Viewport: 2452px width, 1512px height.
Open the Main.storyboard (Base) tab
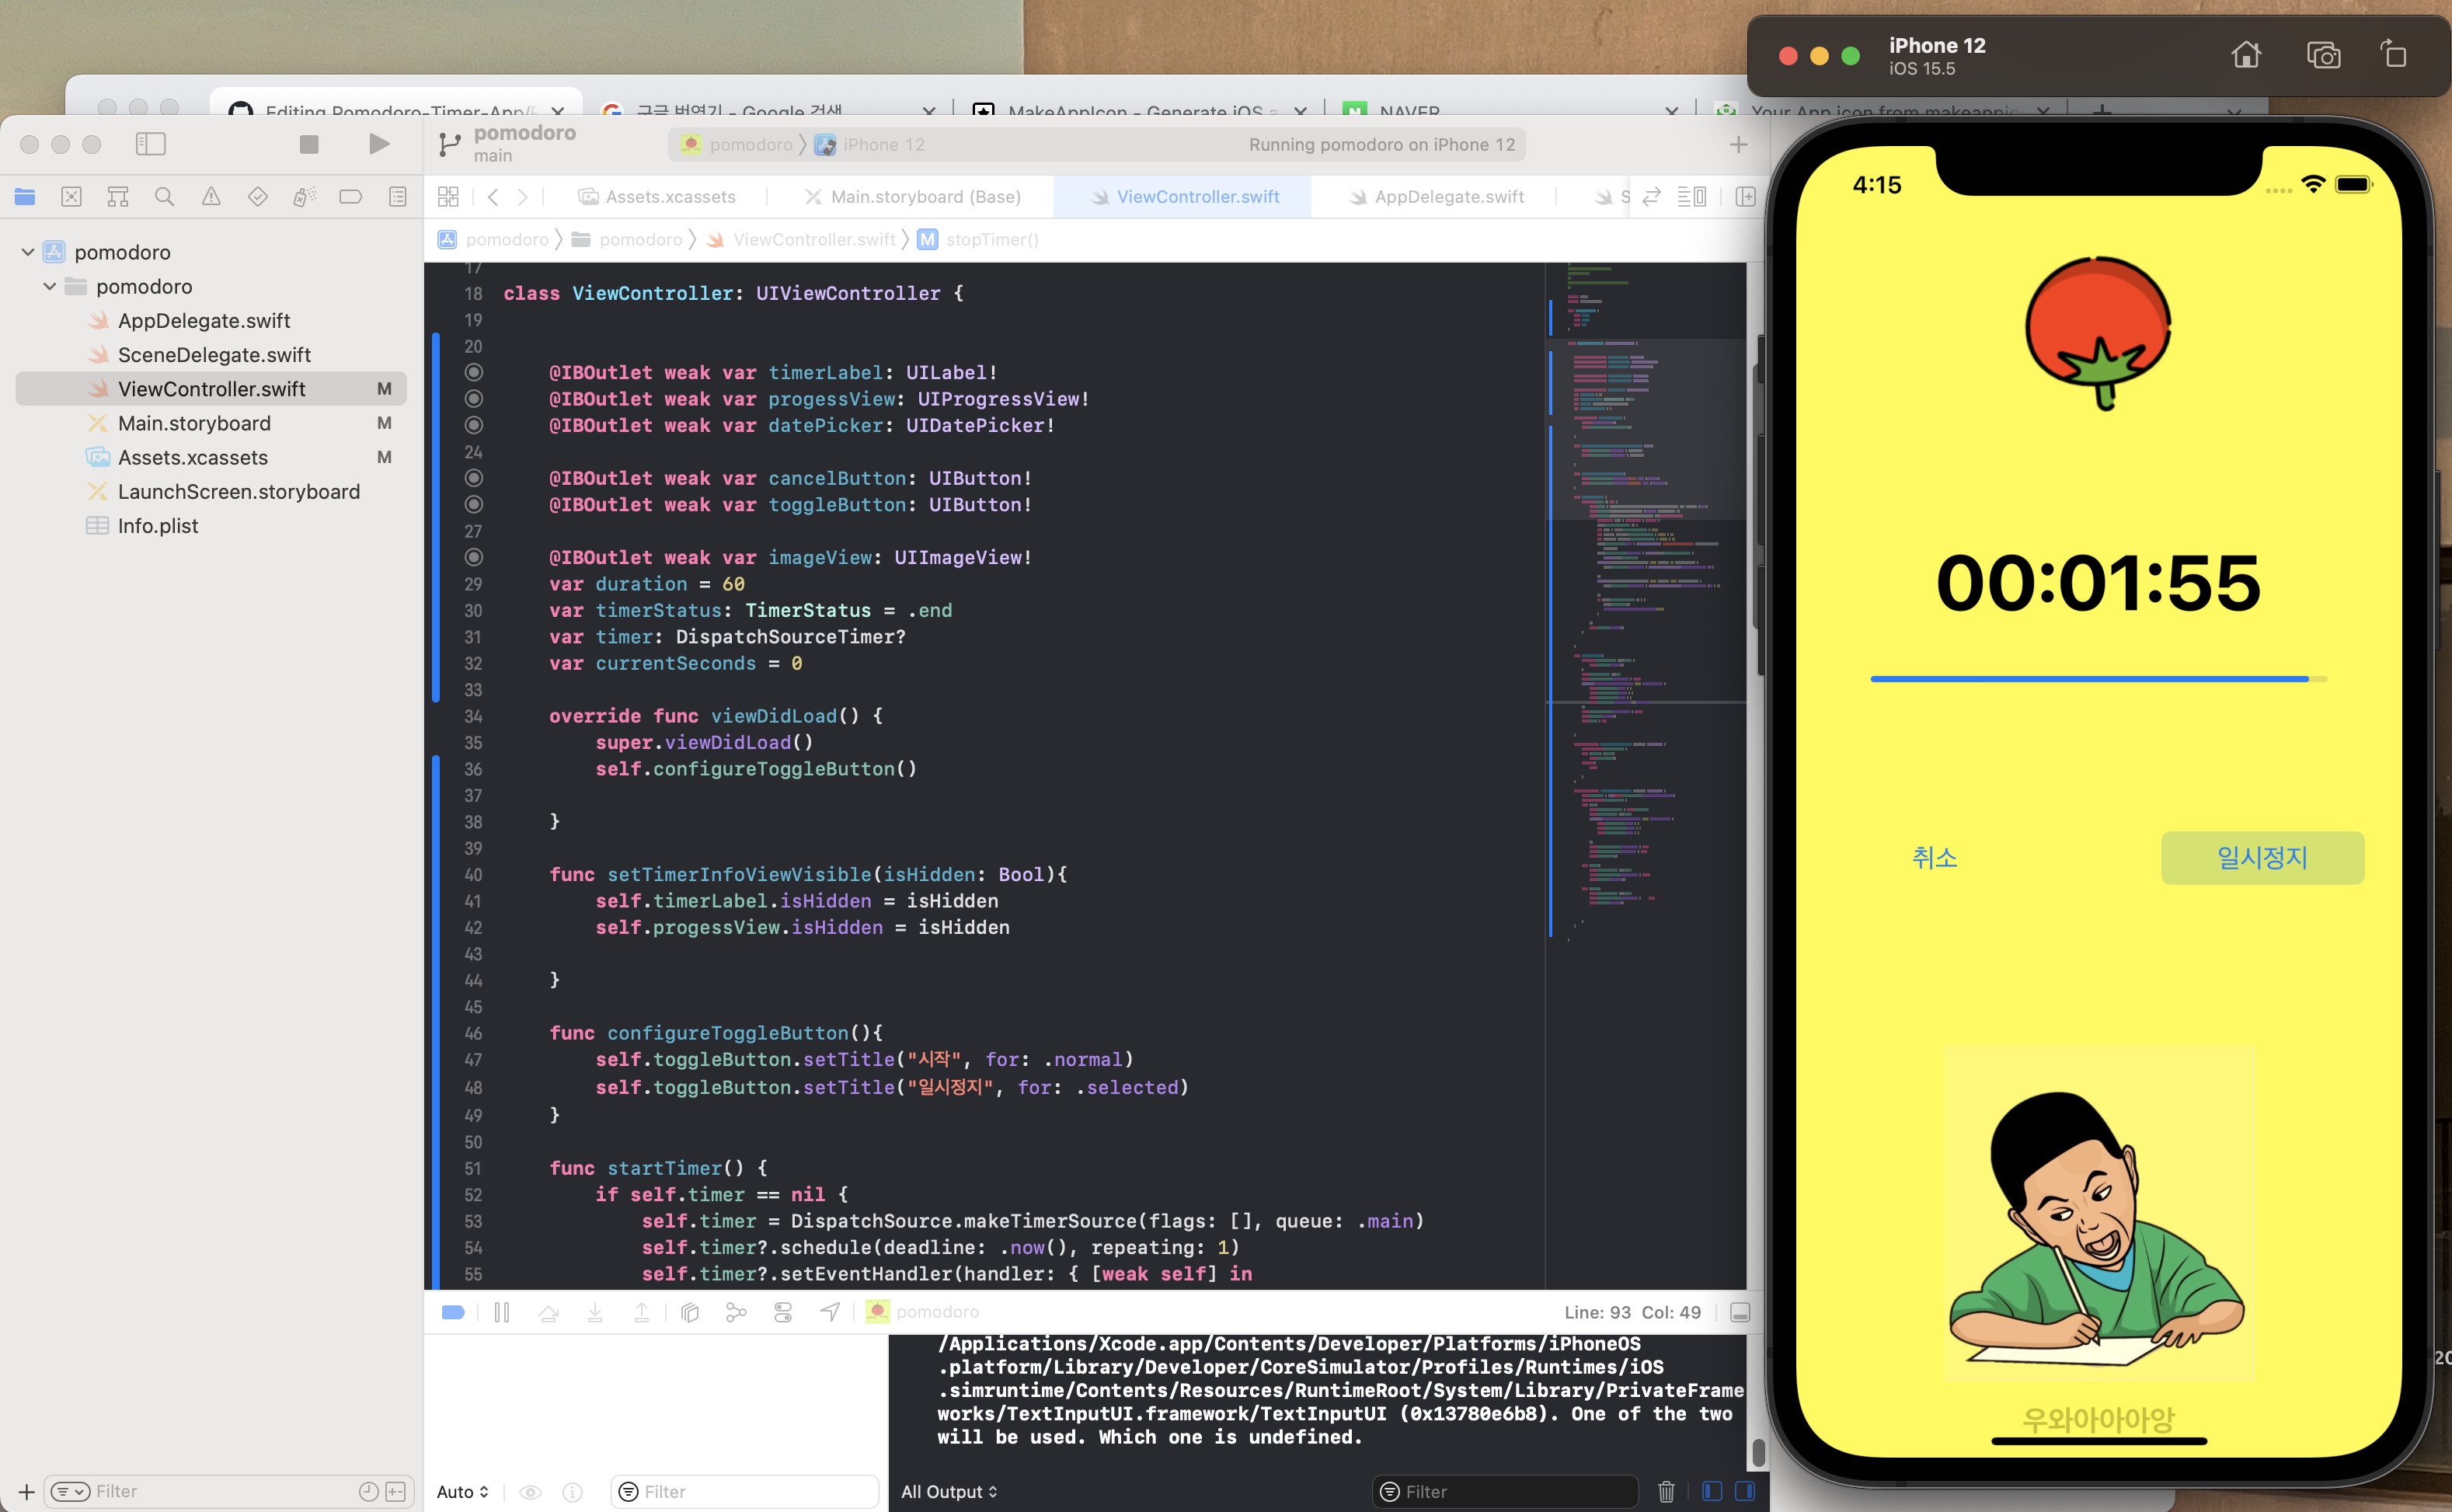point(922,196)
